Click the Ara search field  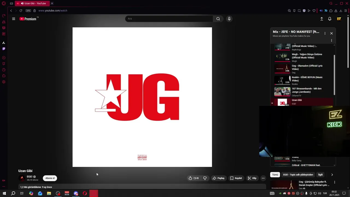coord(169,19)
